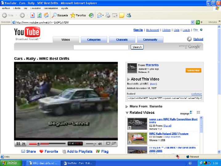Toggle the player's small-size view button
The image size is (221, 166).
coord(108,143)
